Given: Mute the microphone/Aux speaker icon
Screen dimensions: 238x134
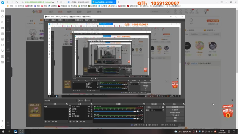Looking at the screenshot, I should pyautogui.click(x=138, y=111).
